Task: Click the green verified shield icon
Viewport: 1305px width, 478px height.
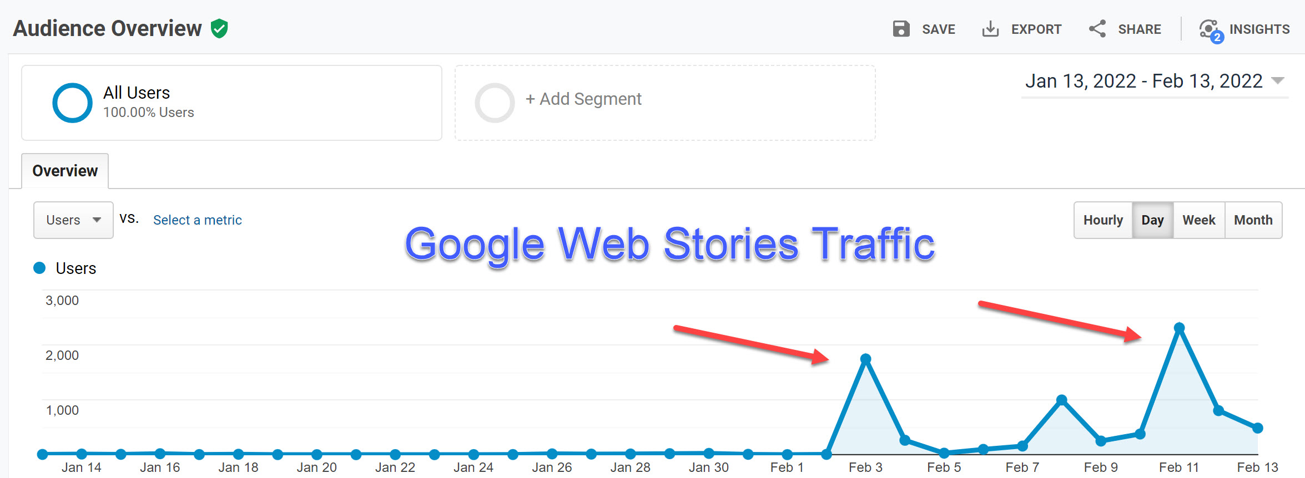Action: coord(219,28)
